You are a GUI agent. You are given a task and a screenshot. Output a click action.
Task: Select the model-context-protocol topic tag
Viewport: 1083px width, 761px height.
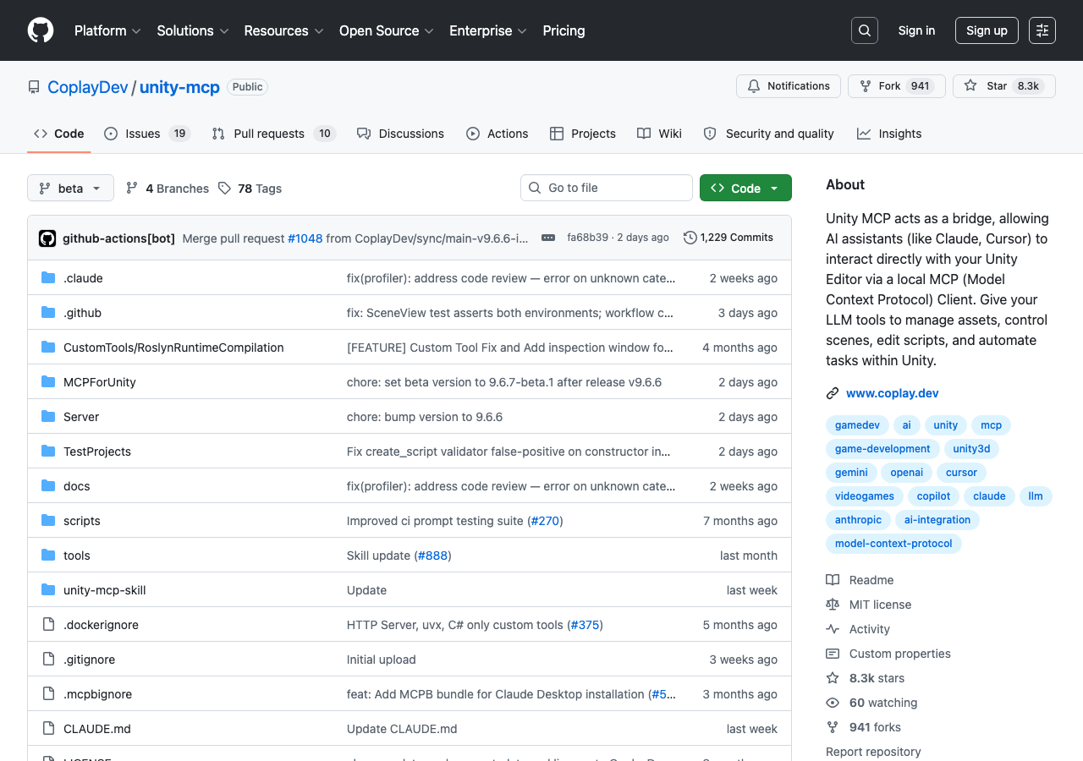pos(893,544)
